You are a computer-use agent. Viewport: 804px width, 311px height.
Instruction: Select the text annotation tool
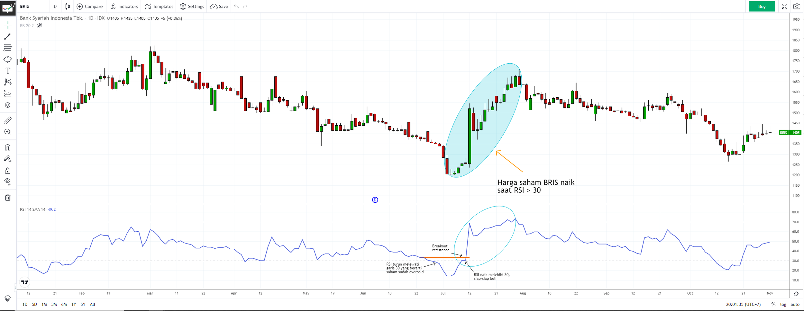click(x=8, y=71)
